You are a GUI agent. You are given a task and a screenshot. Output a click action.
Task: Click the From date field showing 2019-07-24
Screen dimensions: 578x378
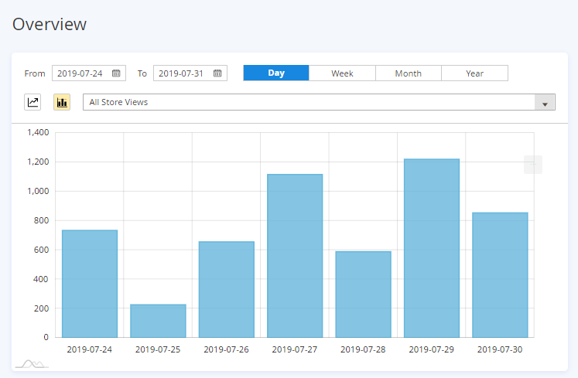[x=82, y=73]
